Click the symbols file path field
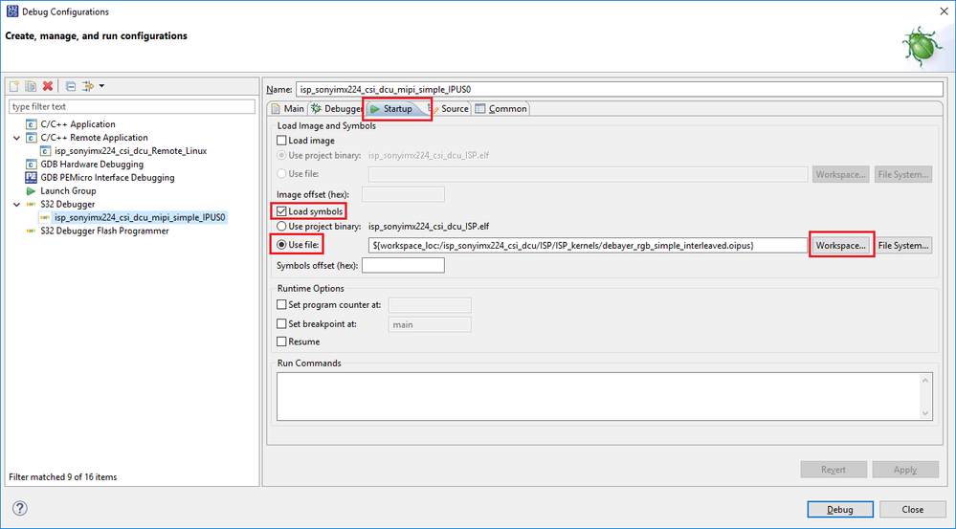The image size is (956, 529). click(x=588, y=246)
